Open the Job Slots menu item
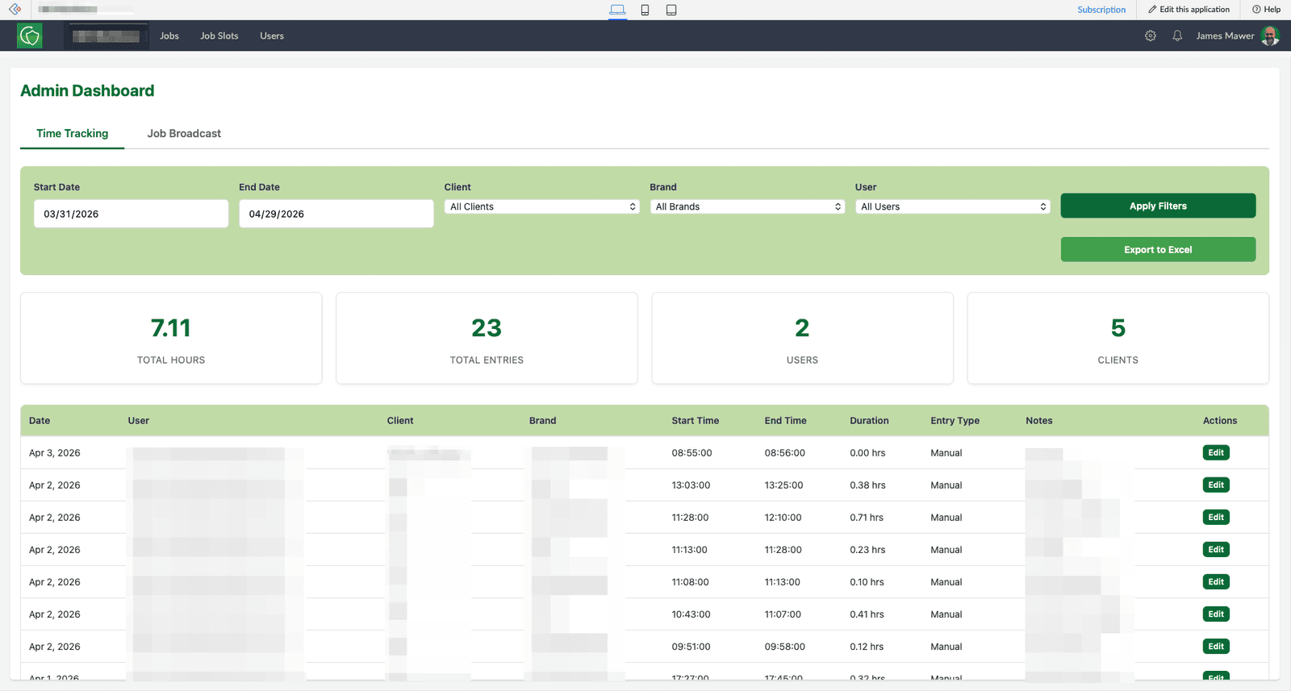1291x691 pixels. 219,35
